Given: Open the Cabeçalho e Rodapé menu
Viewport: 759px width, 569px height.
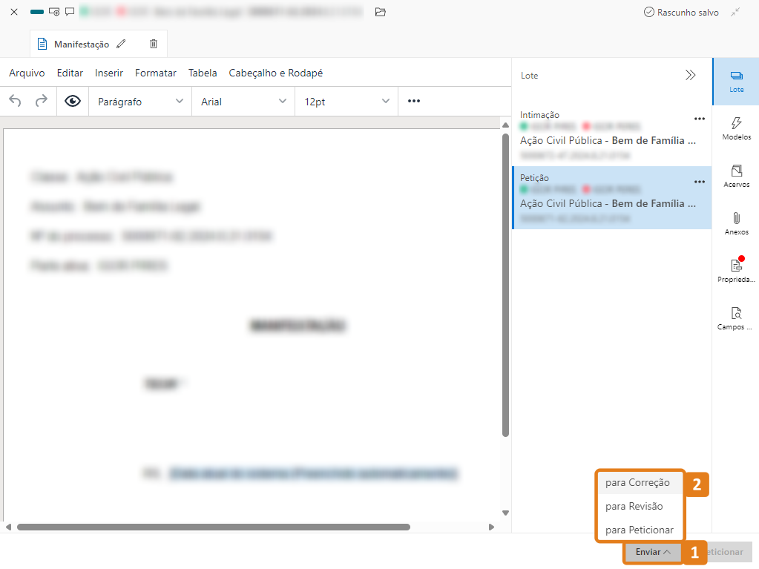Looking at the screenshot, I should point(275,73).
